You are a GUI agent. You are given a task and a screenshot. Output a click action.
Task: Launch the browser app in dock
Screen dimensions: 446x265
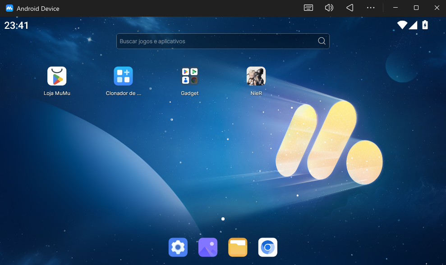click(268, 247)
